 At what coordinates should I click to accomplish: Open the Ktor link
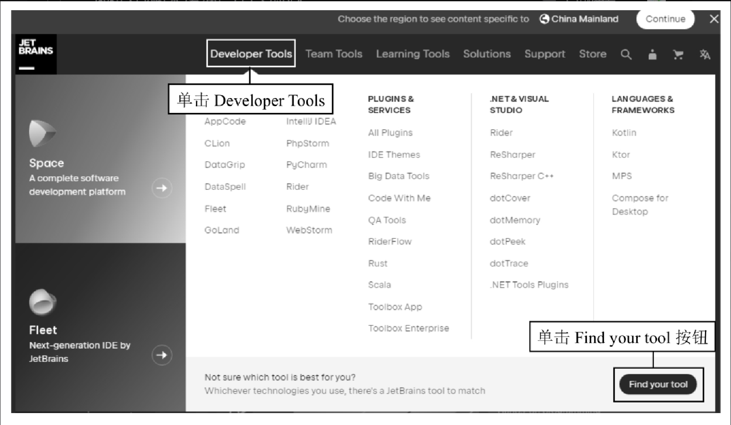621,155
